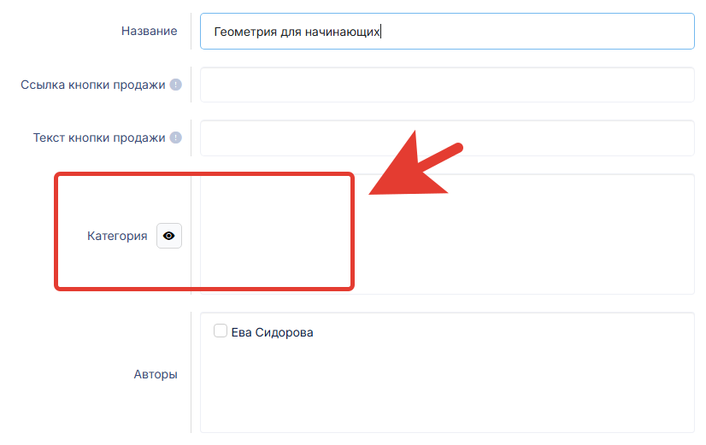Click the Текст кнопки продажи label text
Screen dimensions: 706x445
(x=98, y=138)
